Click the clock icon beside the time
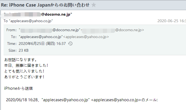186x110 pixels. tap(70, 44)
